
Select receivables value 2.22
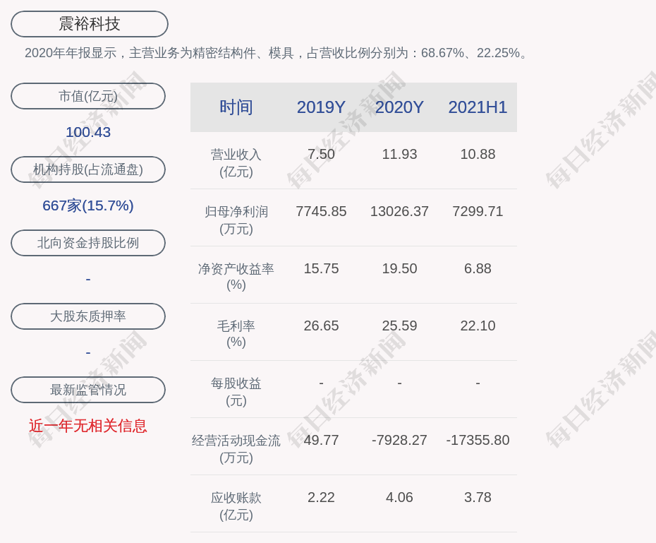322,497
